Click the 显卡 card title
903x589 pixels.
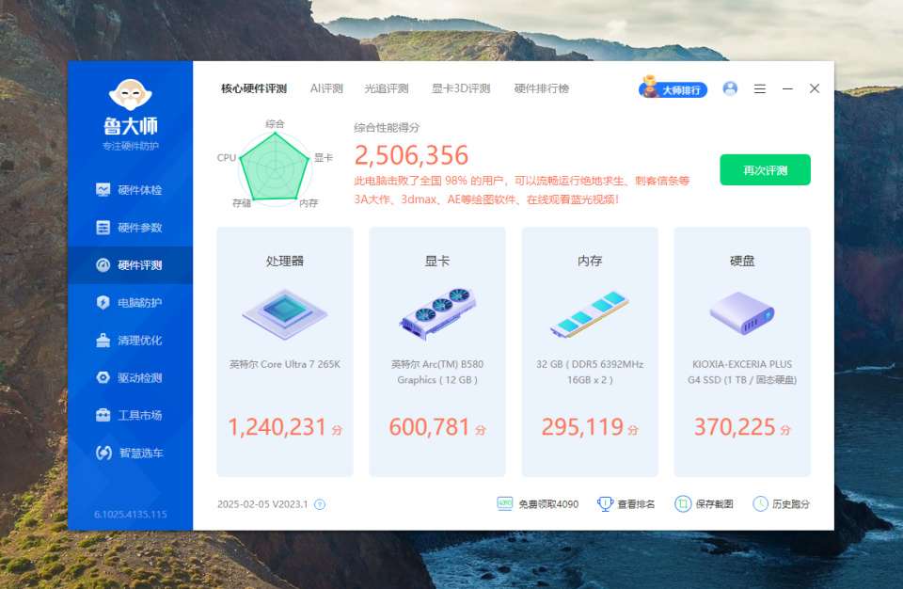[437, 261]
